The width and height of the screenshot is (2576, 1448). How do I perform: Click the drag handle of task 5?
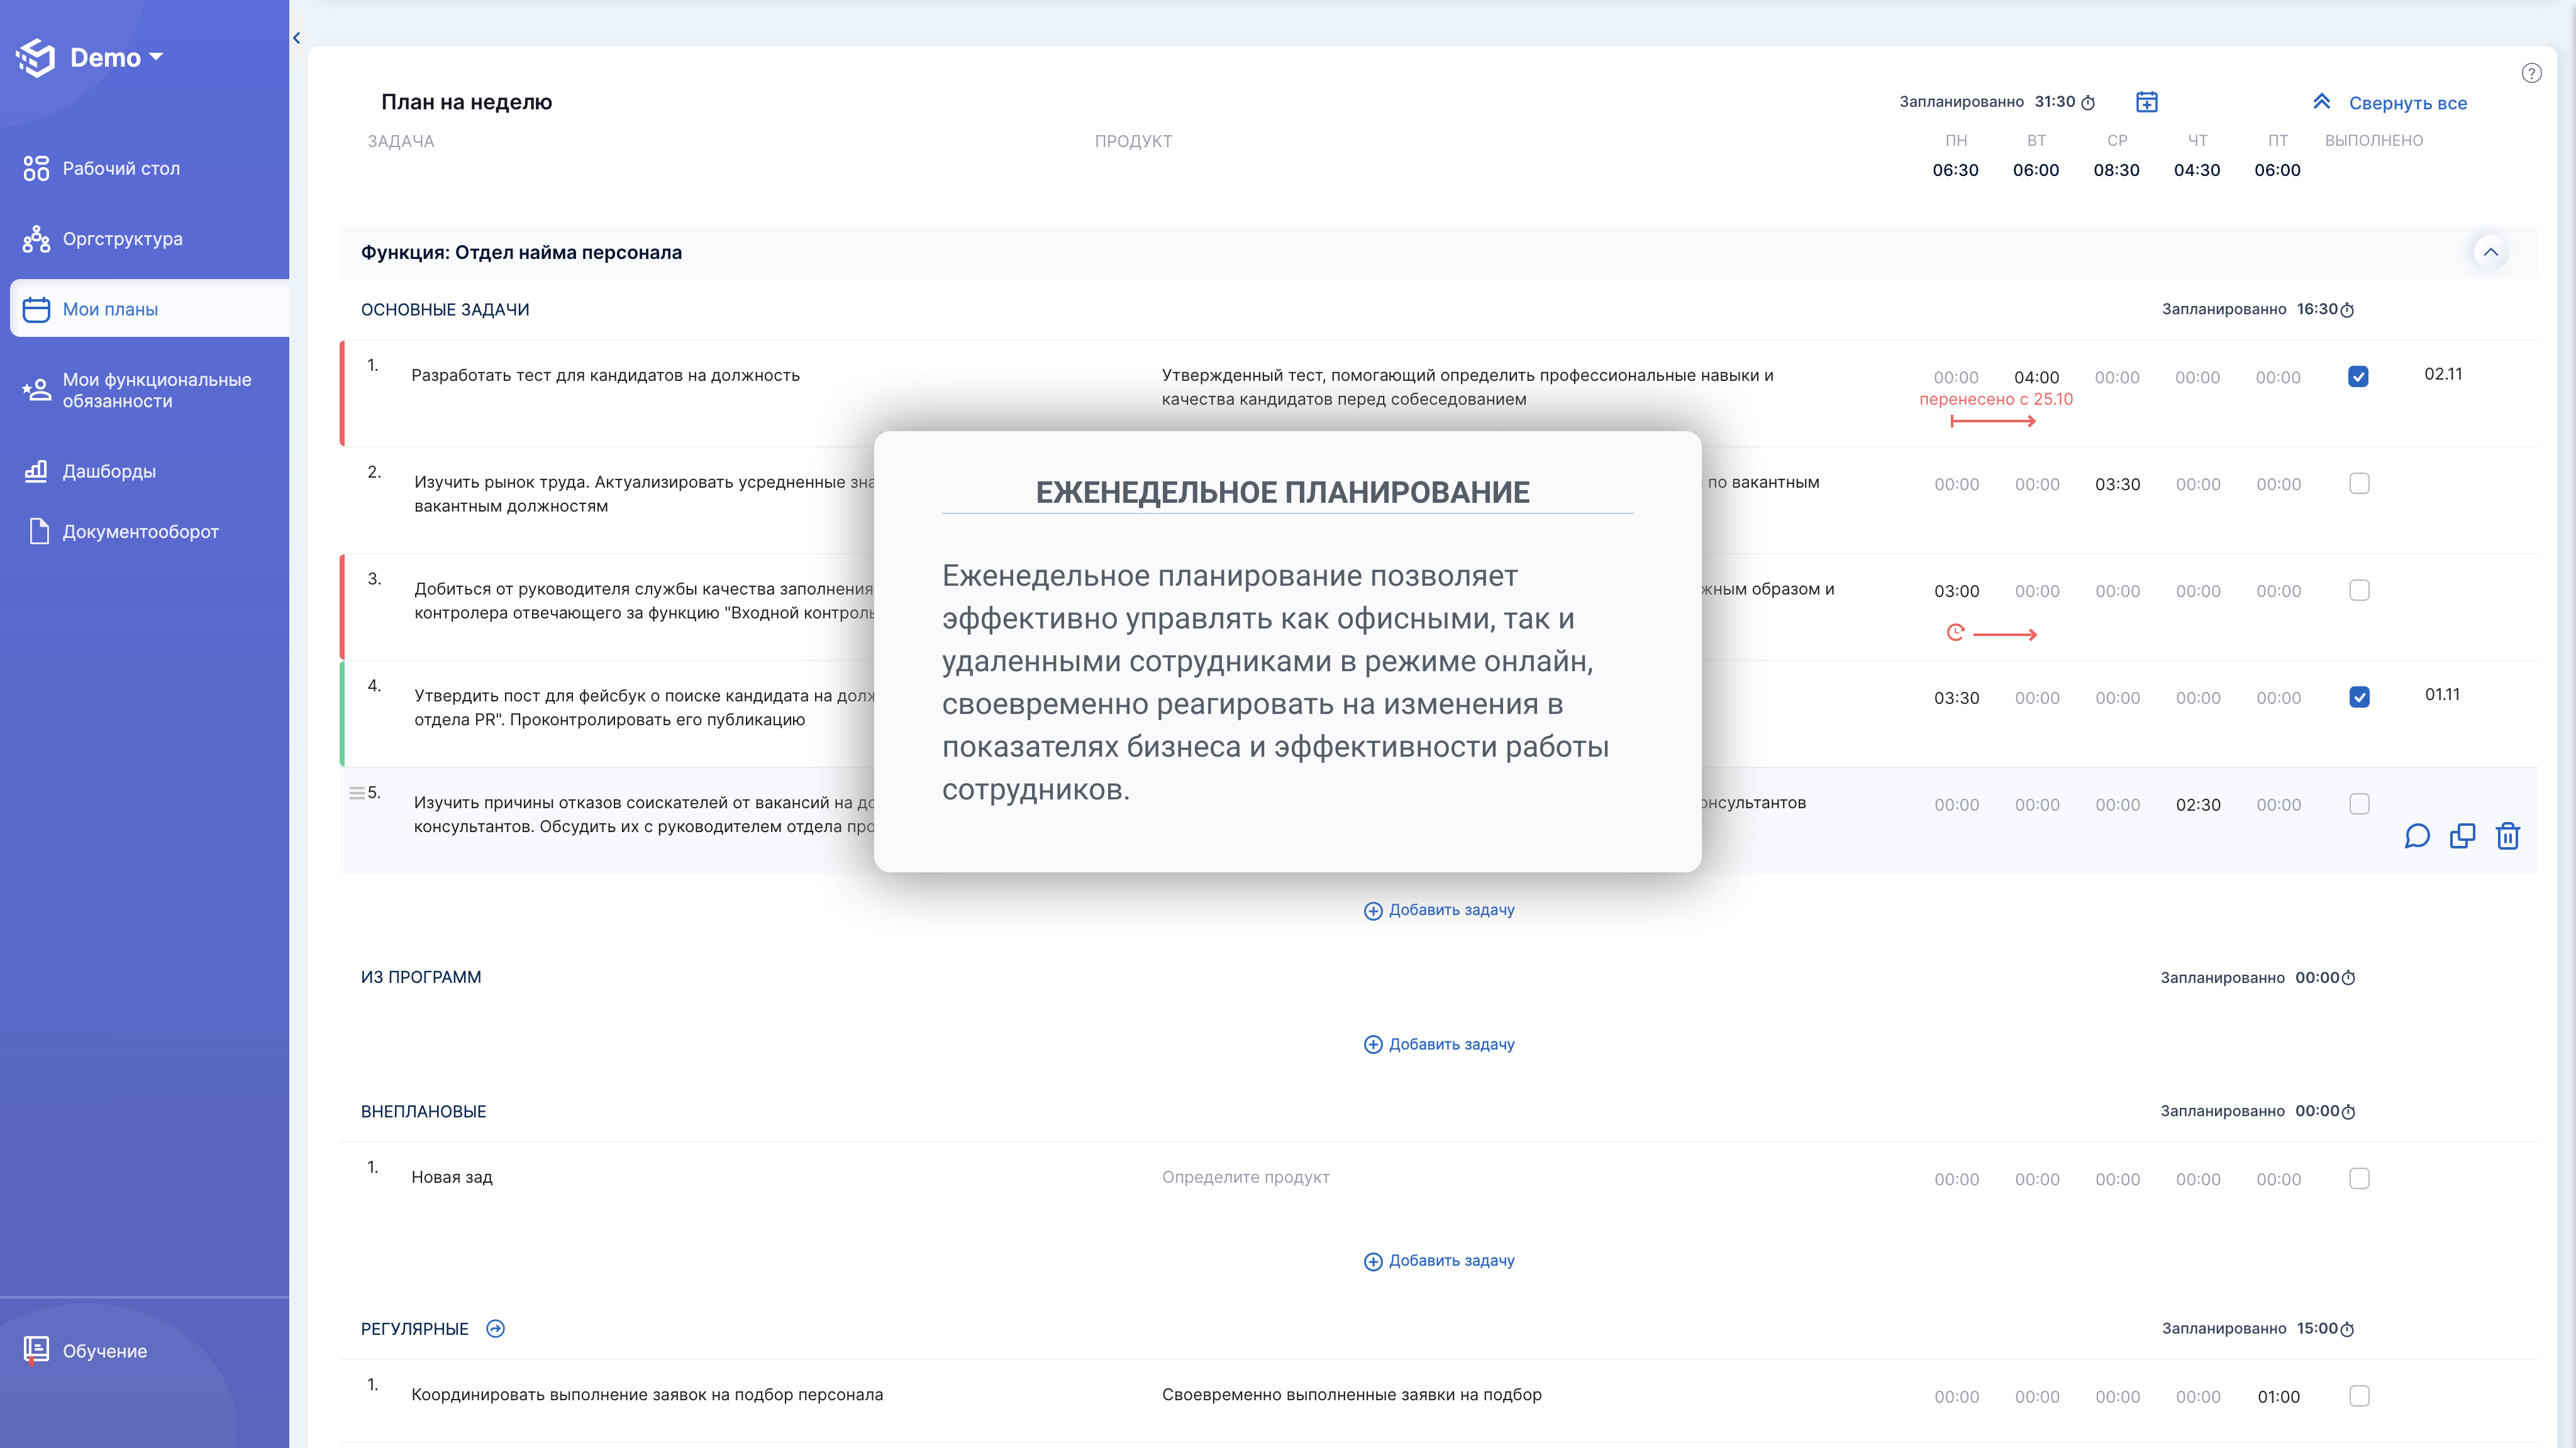click(356, 794)
